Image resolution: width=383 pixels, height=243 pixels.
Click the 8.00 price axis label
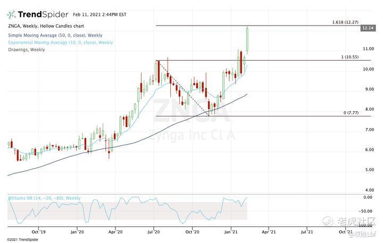coord(370,110)
